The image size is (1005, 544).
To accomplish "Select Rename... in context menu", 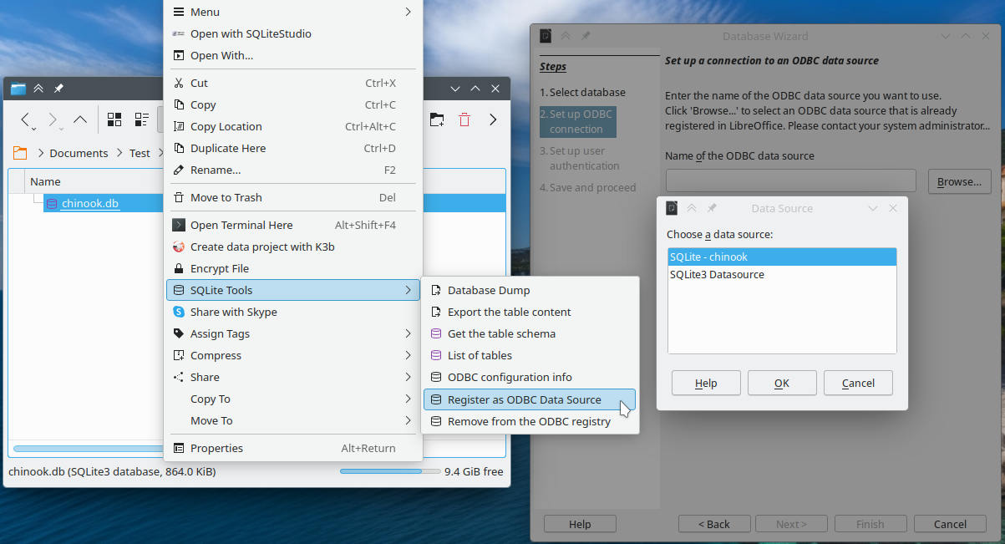I will (293, 170).
